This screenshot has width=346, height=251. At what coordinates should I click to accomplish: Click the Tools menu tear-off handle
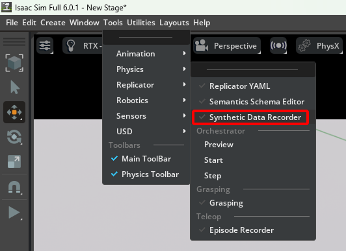pyautogui.click(x=146, y=38)
